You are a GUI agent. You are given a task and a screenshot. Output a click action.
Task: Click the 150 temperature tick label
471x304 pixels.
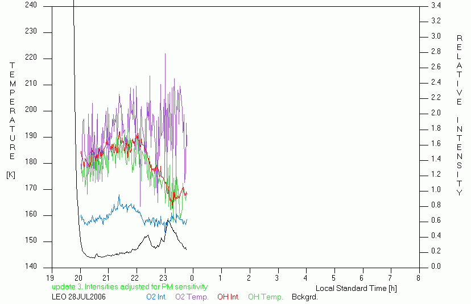31,240
